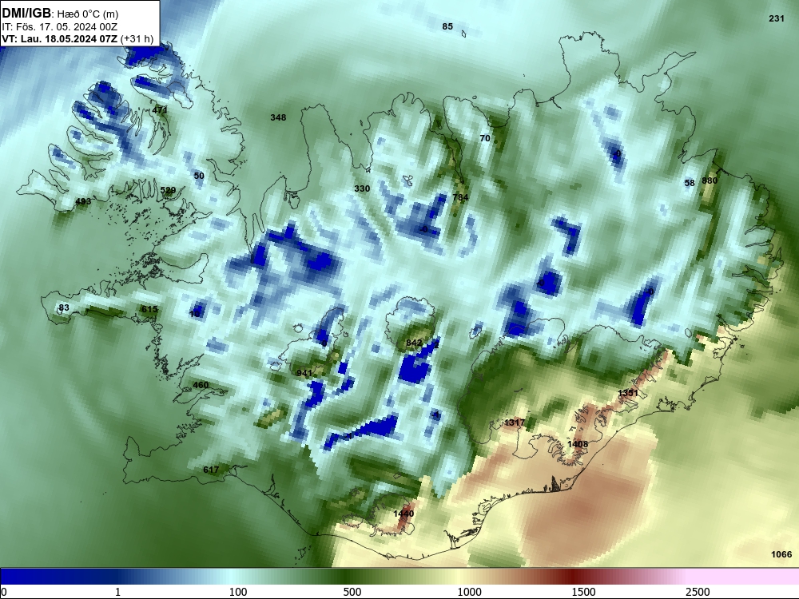
Task: Click the 1000 tick label on color scale
Action: (469, 592)
